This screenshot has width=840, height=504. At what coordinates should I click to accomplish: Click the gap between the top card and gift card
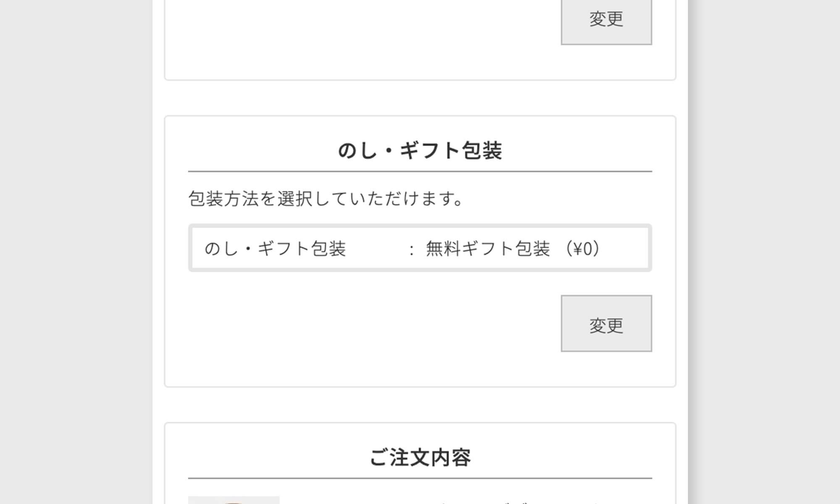click(x=420, y=98)
